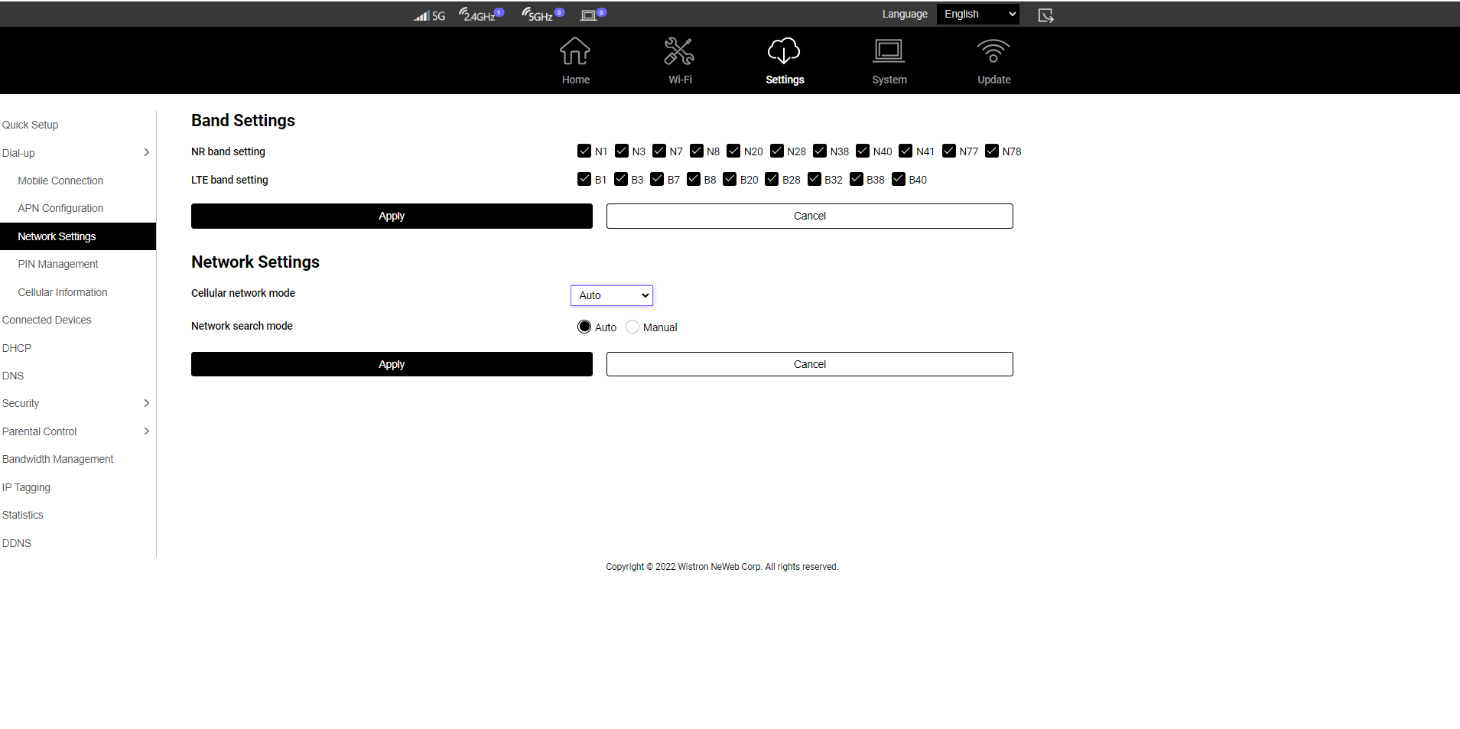Open Cellular Information in sidebar
The height and width of the screenshot is (729, 1460).
pos(63,292)
